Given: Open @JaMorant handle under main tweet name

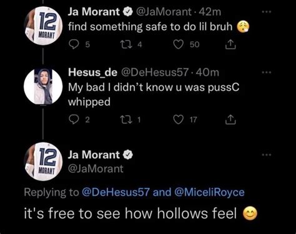Looking at the screenshot, I should pyautogui.click(x=96, y=169).
